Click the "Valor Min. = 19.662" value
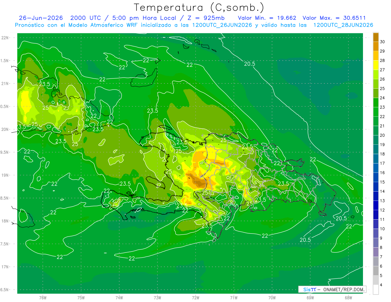 [x=267, y=18]
